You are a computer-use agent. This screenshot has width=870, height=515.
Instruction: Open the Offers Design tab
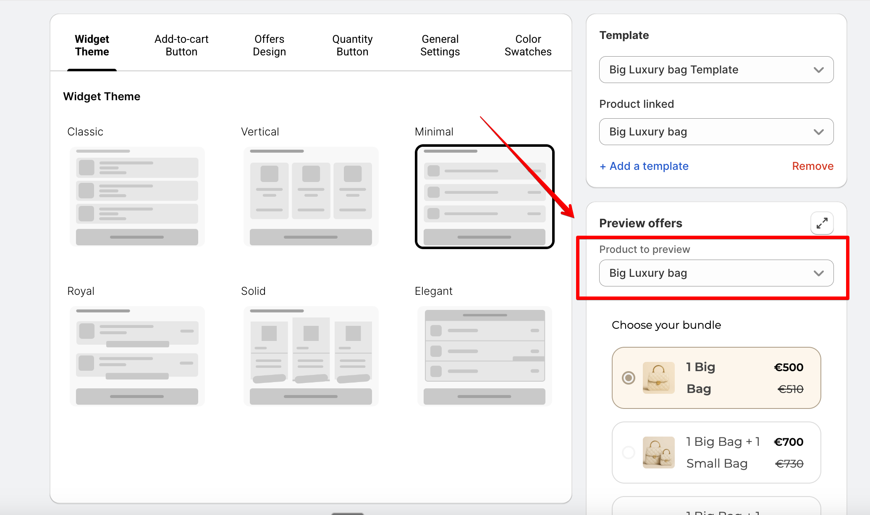tap(269, 45)
